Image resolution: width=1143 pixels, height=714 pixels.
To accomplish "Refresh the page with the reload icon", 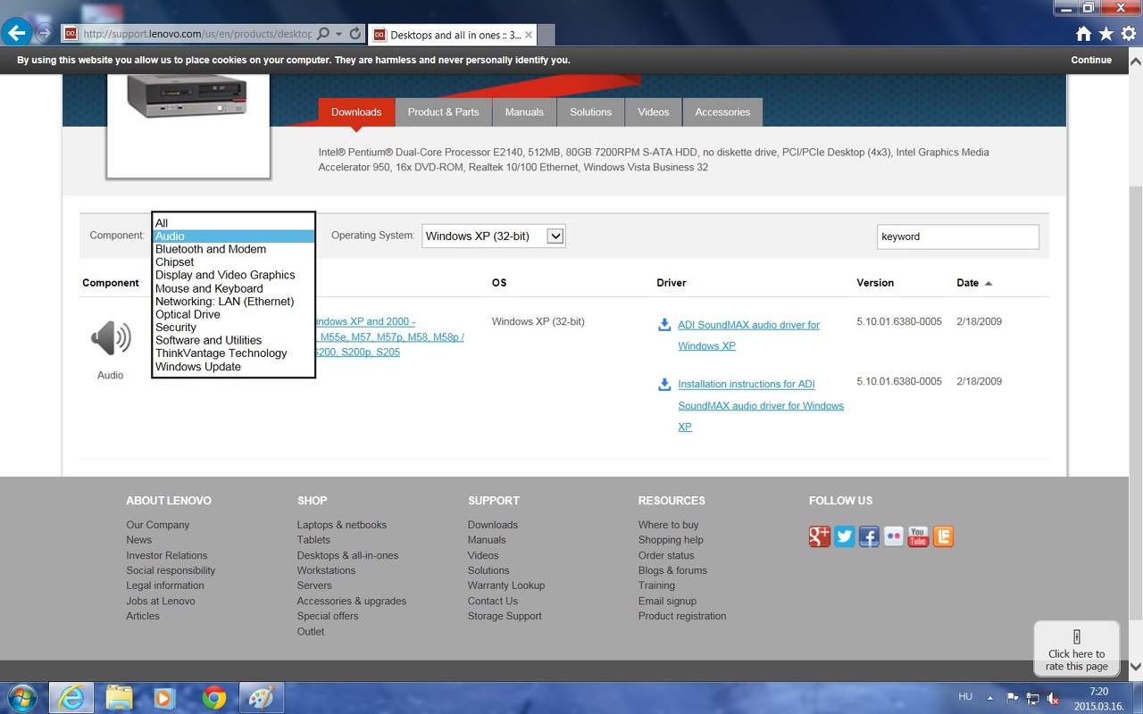I will pyautogui.click(x=355, y=34).
